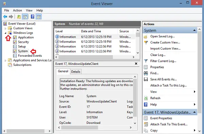Toggle the Show/Hide Console Tree toolbar icon
The height and width of the screenshot is (134, 204).
pos(25,17)
